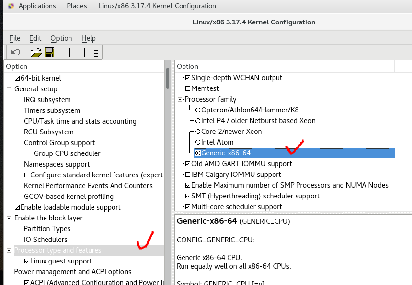This screenshot has height=285, width=412.
Task: Toggle the 64-bit kernel checkbox
Action: 17,78
